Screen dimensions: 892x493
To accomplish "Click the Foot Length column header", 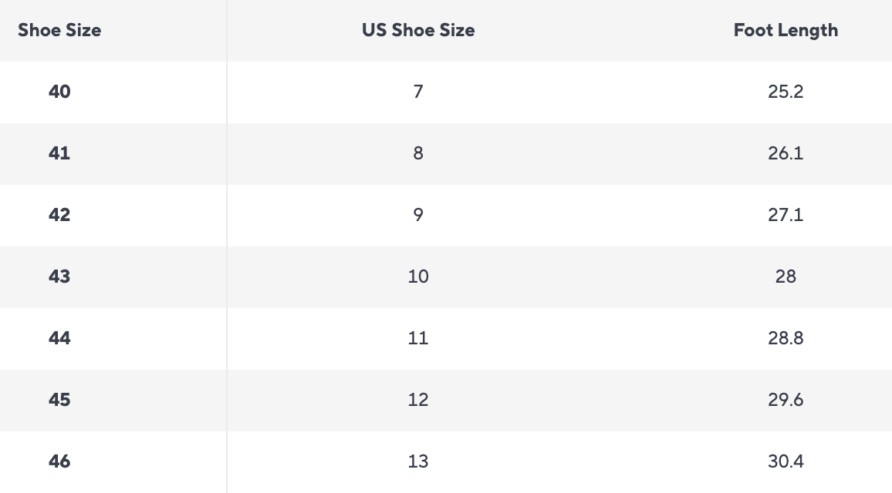I will coord(786,31).
